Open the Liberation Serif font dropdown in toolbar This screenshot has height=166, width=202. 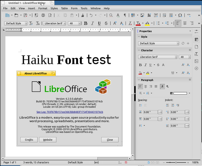point(65,24)
